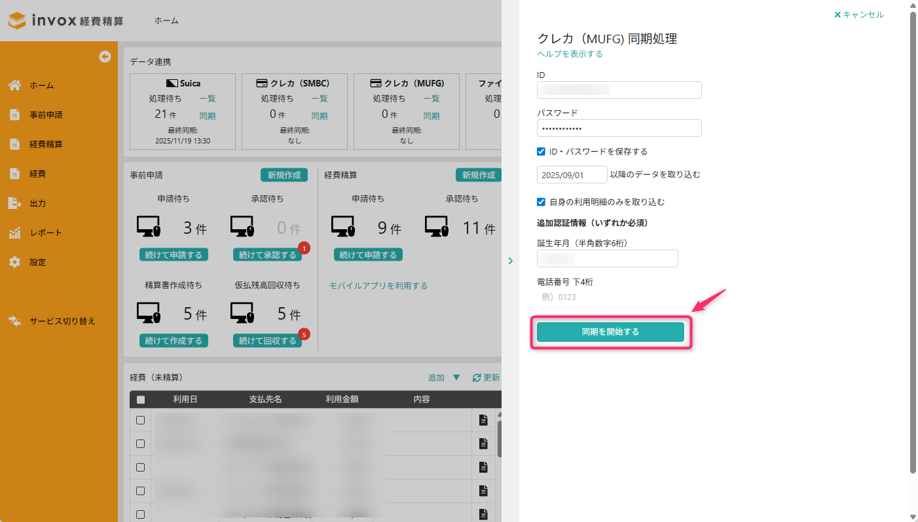918x522 pixels.
Task: Open the add (追加) dropdown triangle
Action: coord(456,378)
